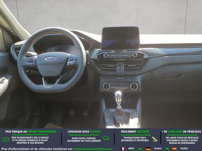Click the 'PRIX TRANSPARENTS DÈS LE DEPART' paragraph

click(x=30, y=140)
